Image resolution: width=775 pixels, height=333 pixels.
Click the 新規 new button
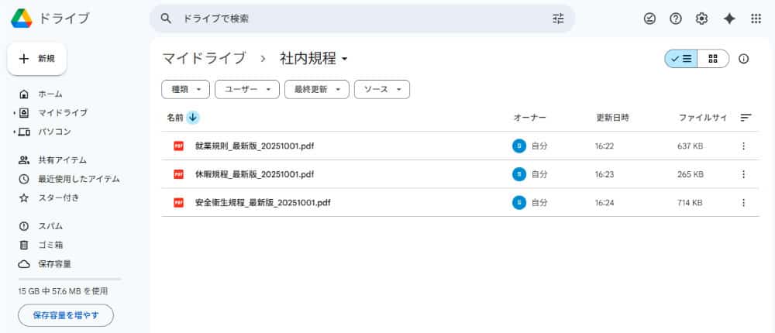[37, 59]
